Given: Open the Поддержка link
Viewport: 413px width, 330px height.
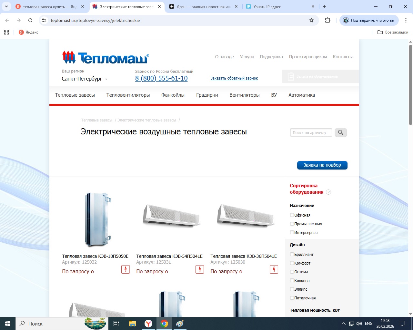Looking at the screenshot, I should coord(271,57).
